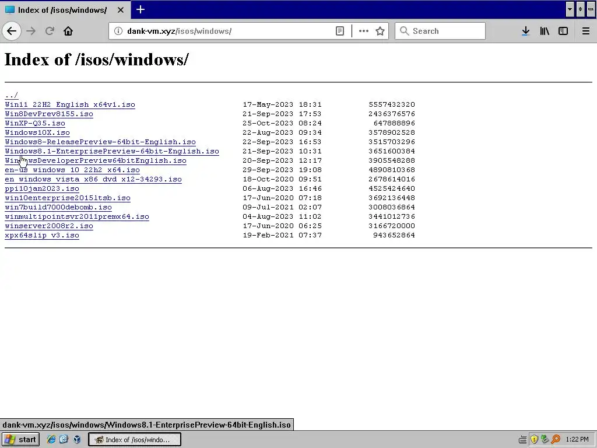Click the orange magnifier tray icon

coord(556,440)
